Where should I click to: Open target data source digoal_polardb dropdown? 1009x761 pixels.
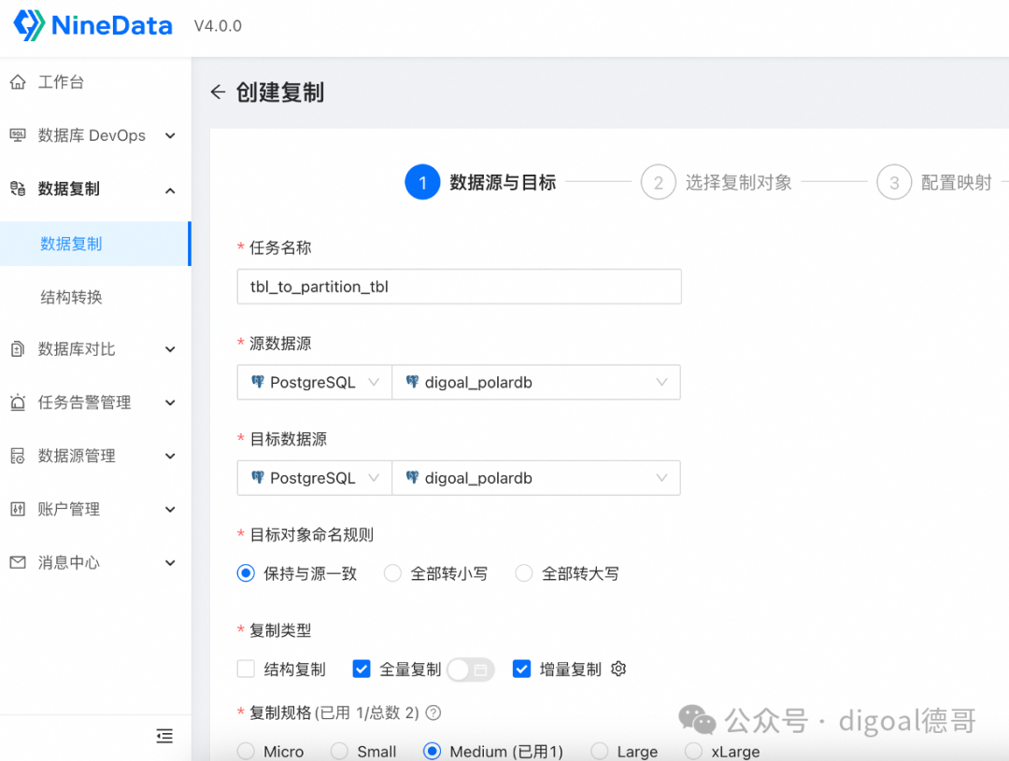[x=536, y=478]
